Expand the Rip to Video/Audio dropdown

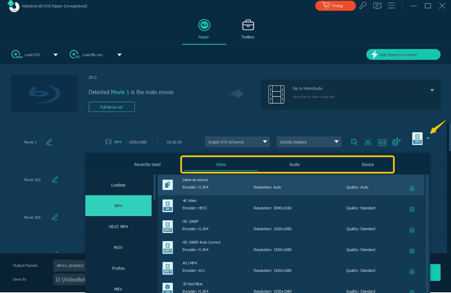pos(432,90)
